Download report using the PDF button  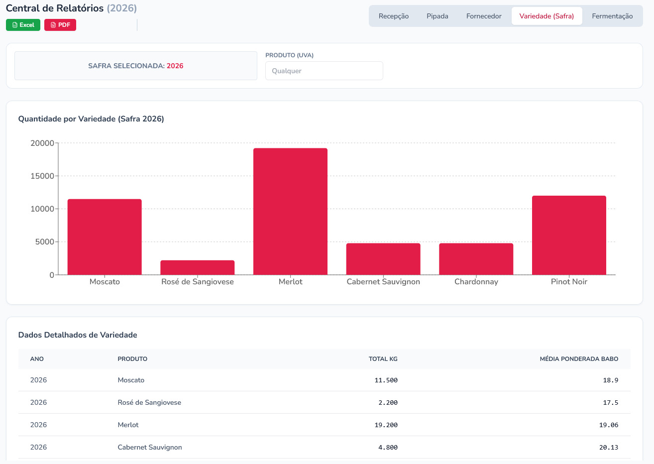[x=60, y=25]
